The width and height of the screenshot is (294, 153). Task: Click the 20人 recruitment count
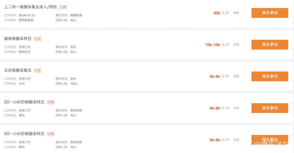click(73, 52)
